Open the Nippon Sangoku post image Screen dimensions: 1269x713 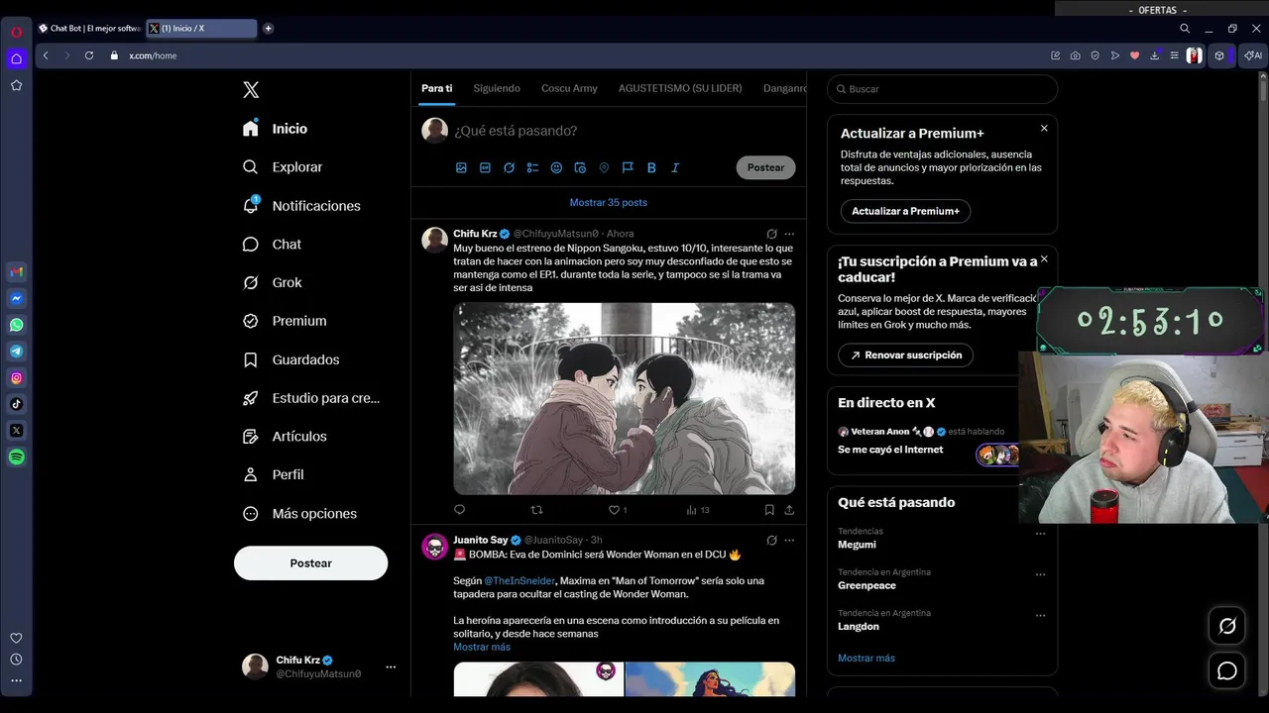(x=625, y=398)
